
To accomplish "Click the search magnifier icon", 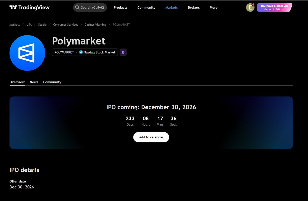I will [x=77, y=7].
